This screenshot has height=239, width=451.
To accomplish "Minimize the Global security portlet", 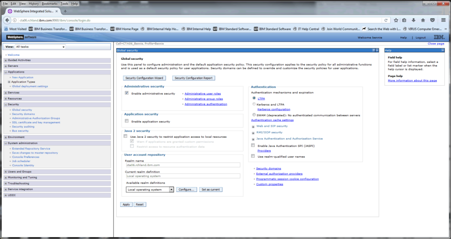I will 377,50.
